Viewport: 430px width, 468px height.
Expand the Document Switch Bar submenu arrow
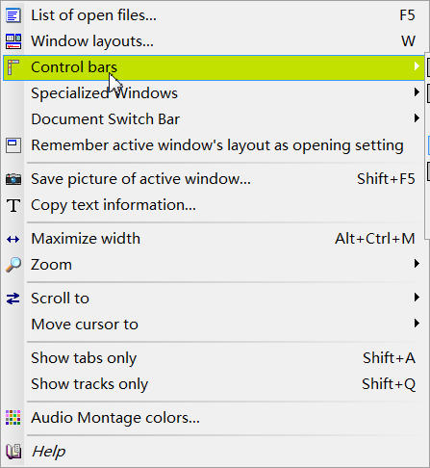pos(417,118)
